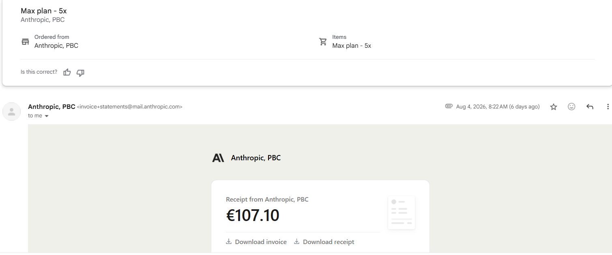Reply to the email using arrow icon

pos(590,107)
